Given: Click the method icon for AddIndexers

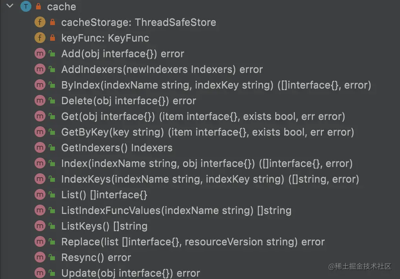Looking at the screenshot, I should [x=40, y=69].
